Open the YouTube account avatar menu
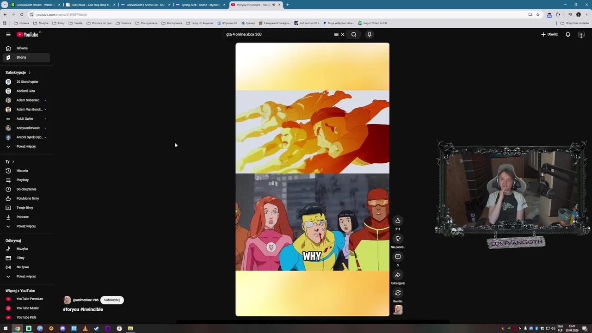The height and width of the screenshot is (333, 592). tap(581, 34)
